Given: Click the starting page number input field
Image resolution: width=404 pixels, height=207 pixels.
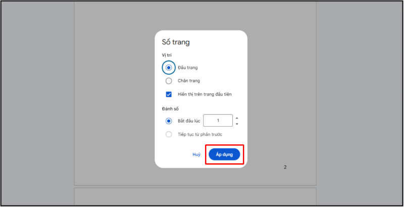Looking at the screenshot, I should coord(218,121).
